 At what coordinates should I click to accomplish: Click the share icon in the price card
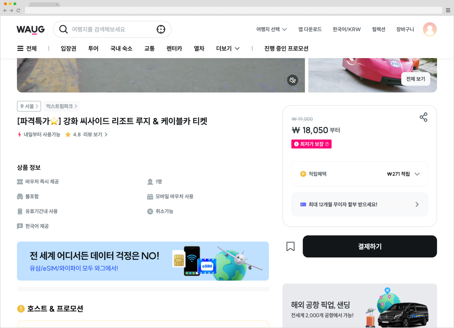423,117
